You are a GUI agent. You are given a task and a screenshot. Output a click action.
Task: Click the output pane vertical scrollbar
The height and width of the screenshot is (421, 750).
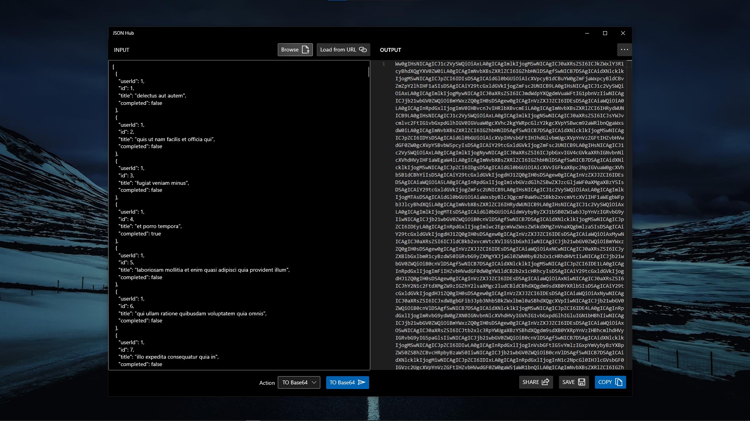(629, 214)
